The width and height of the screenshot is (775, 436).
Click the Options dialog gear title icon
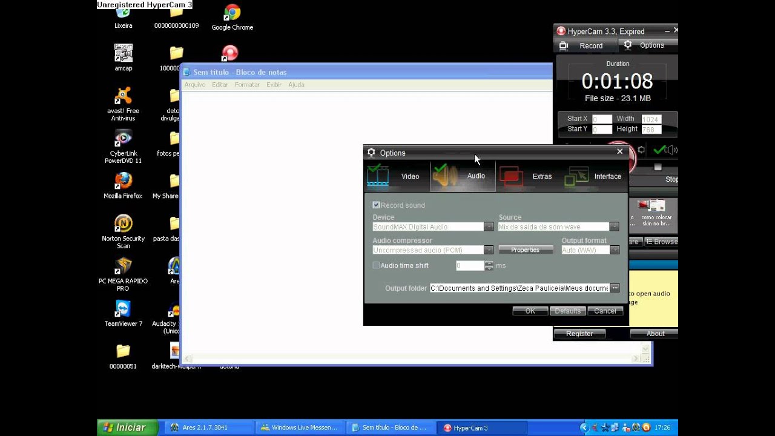click(372, 153)
